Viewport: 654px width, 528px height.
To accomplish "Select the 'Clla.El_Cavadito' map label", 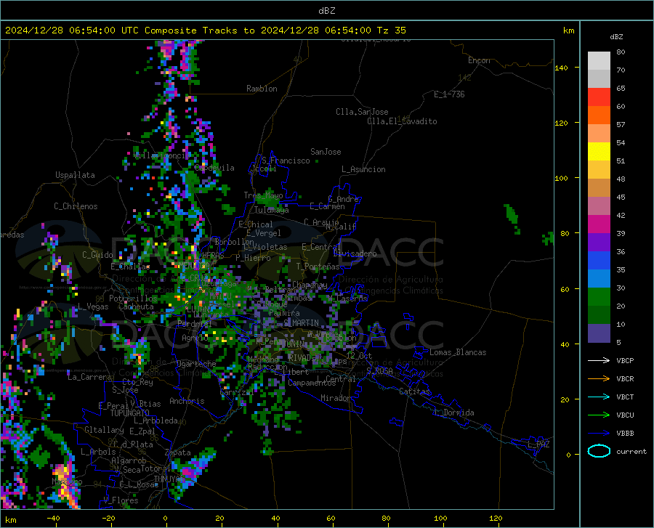I will pyautogui.click(x=402, y=121).
